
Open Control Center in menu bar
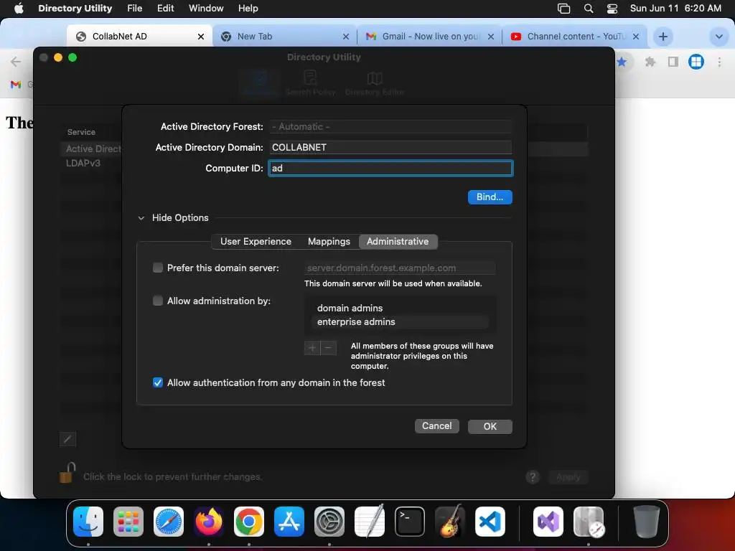(x=612, y=9)
